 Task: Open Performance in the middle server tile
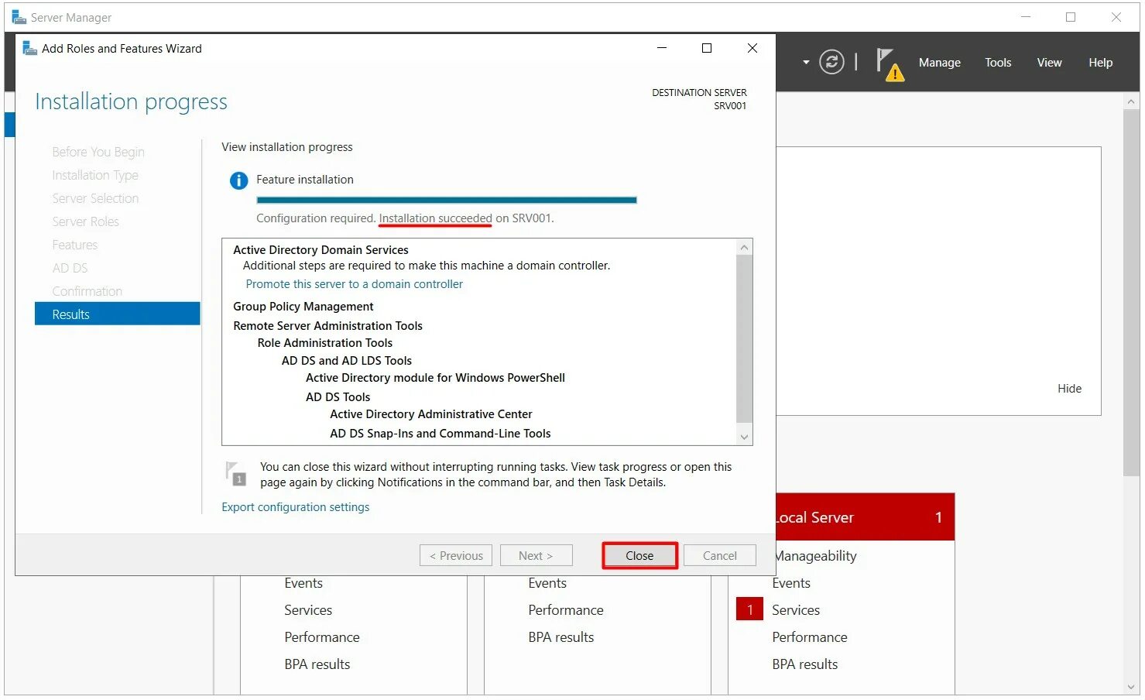tap(566, 610)
